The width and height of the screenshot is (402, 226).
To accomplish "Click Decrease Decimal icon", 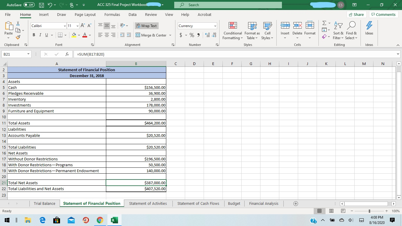I will 214,35.
